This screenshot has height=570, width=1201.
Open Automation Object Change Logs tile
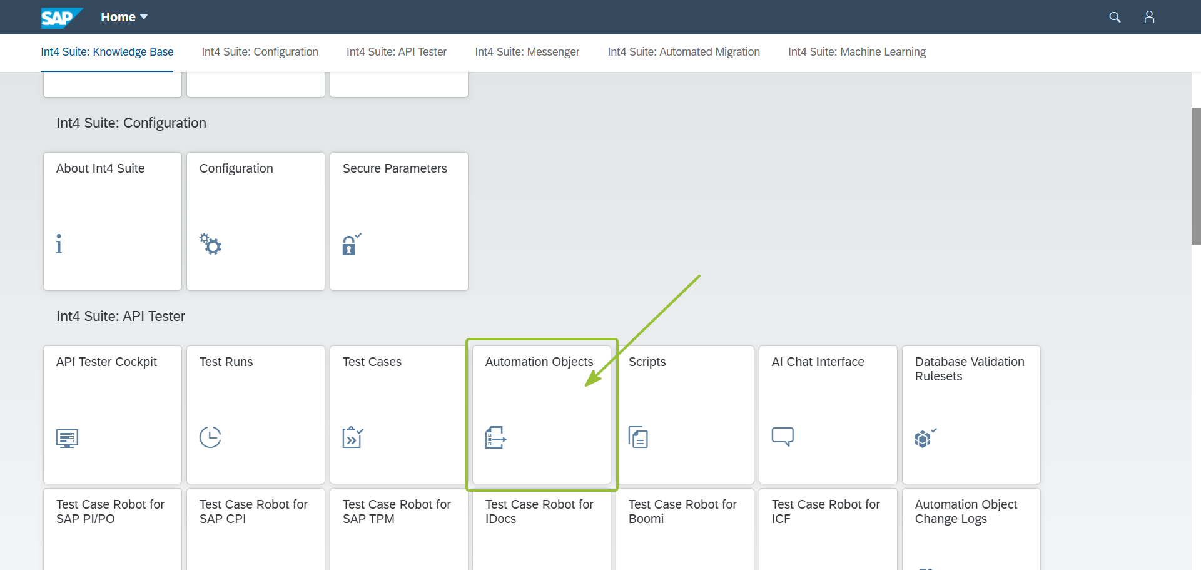coord(971,529)
